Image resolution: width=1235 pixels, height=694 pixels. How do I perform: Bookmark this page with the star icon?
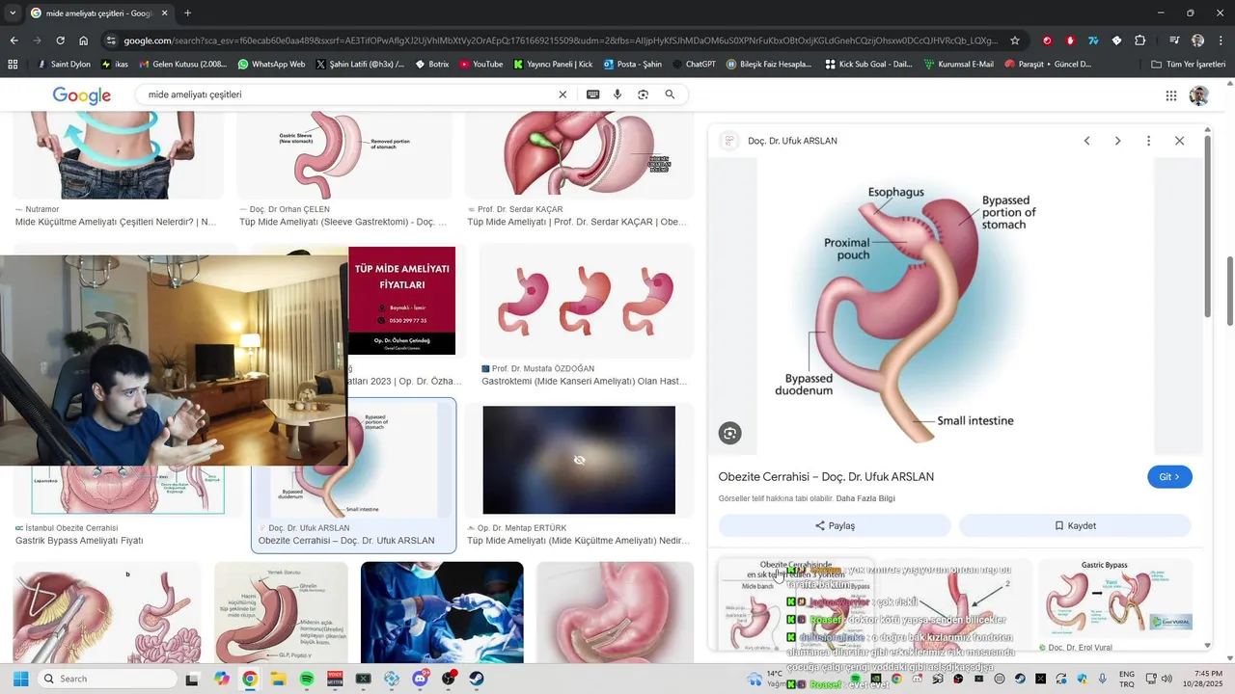point(1015,40)
